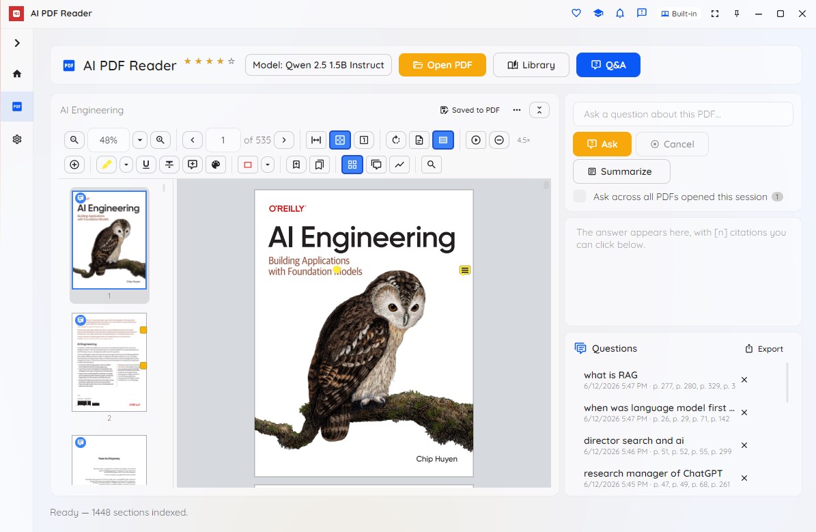Export the questions list
This screenshot has width=816, height=532.
[764, 349]
